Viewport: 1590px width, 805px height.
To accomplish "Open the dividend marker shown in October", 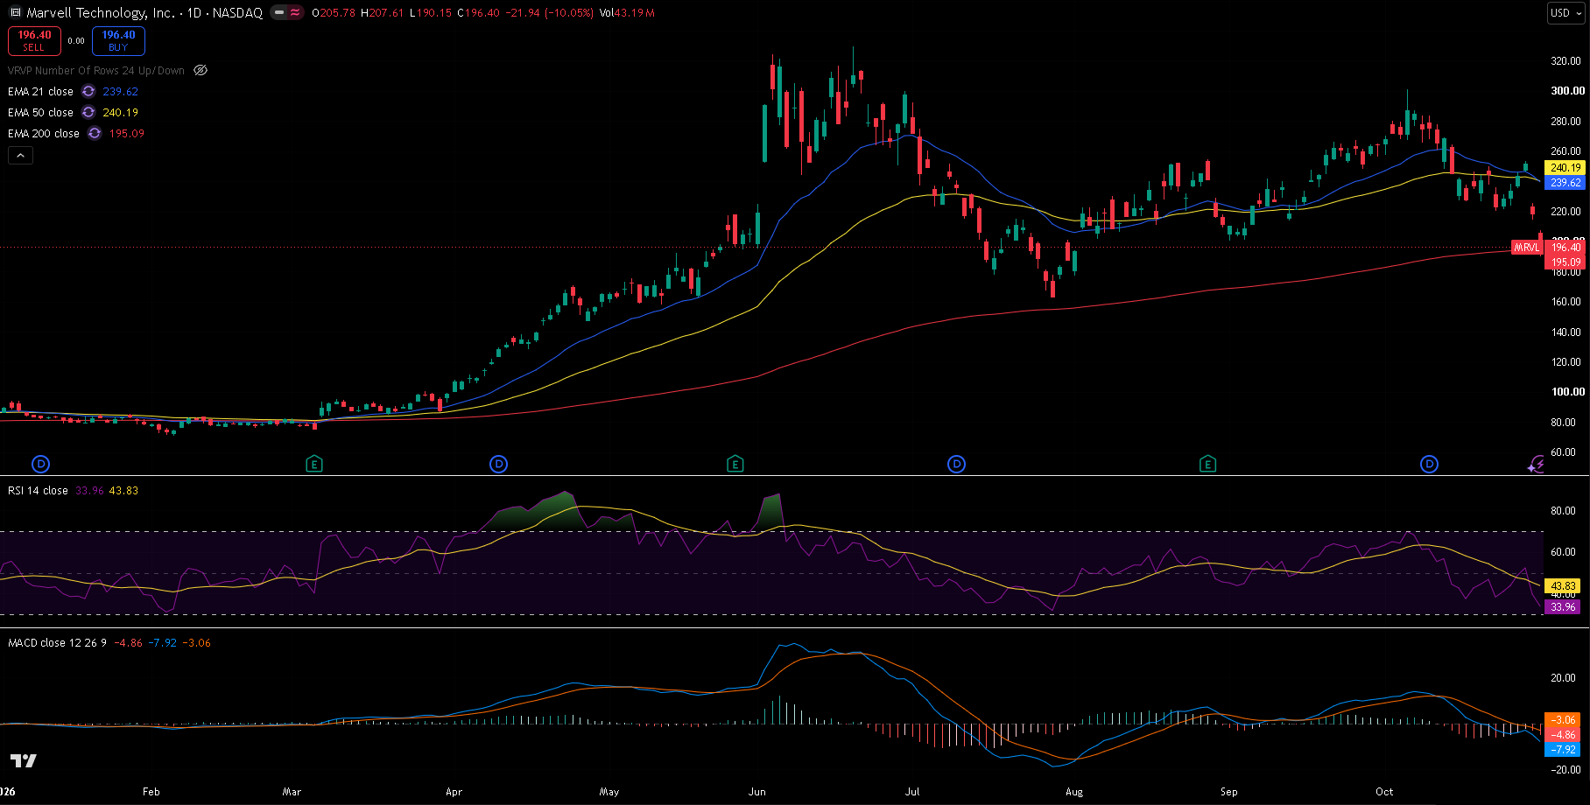I will 1430,464.
